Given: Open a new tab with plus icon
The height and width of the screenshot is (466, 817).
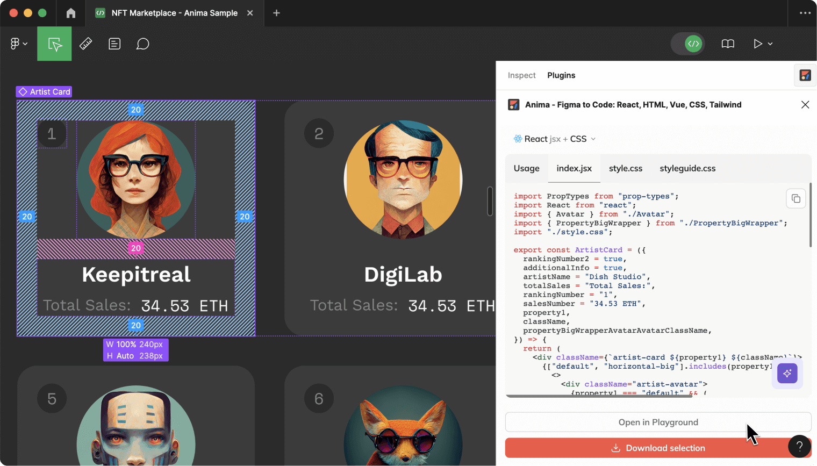Looking at the screenshot, I should (276, 13).
